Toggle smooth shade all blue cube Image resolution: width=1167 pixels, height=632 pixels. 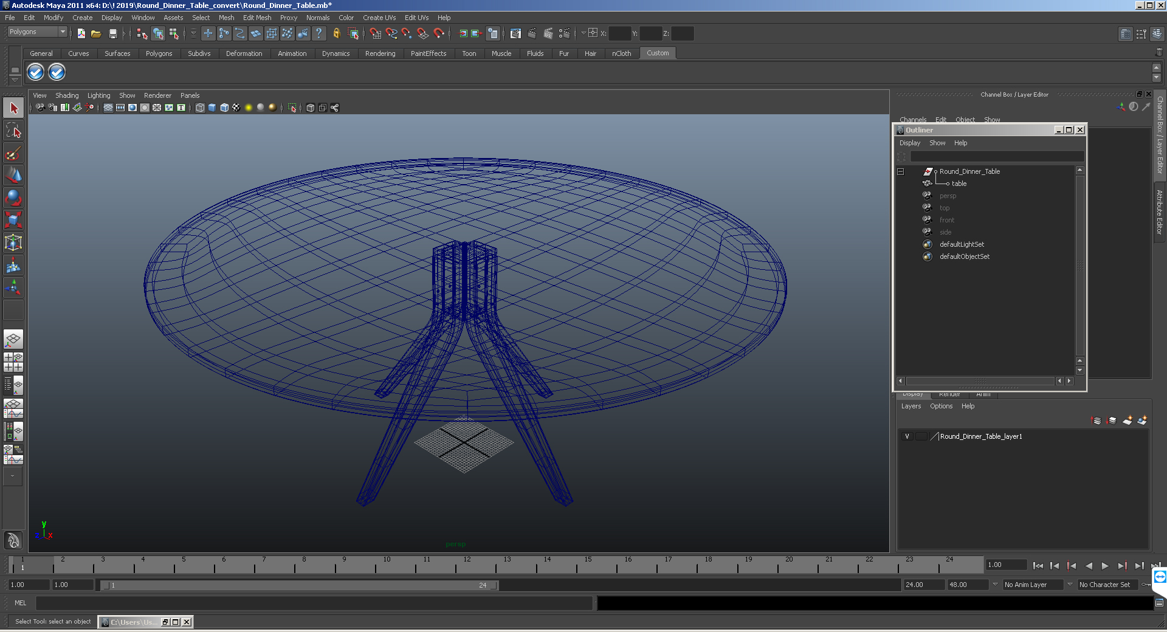[x=212, y=108]
